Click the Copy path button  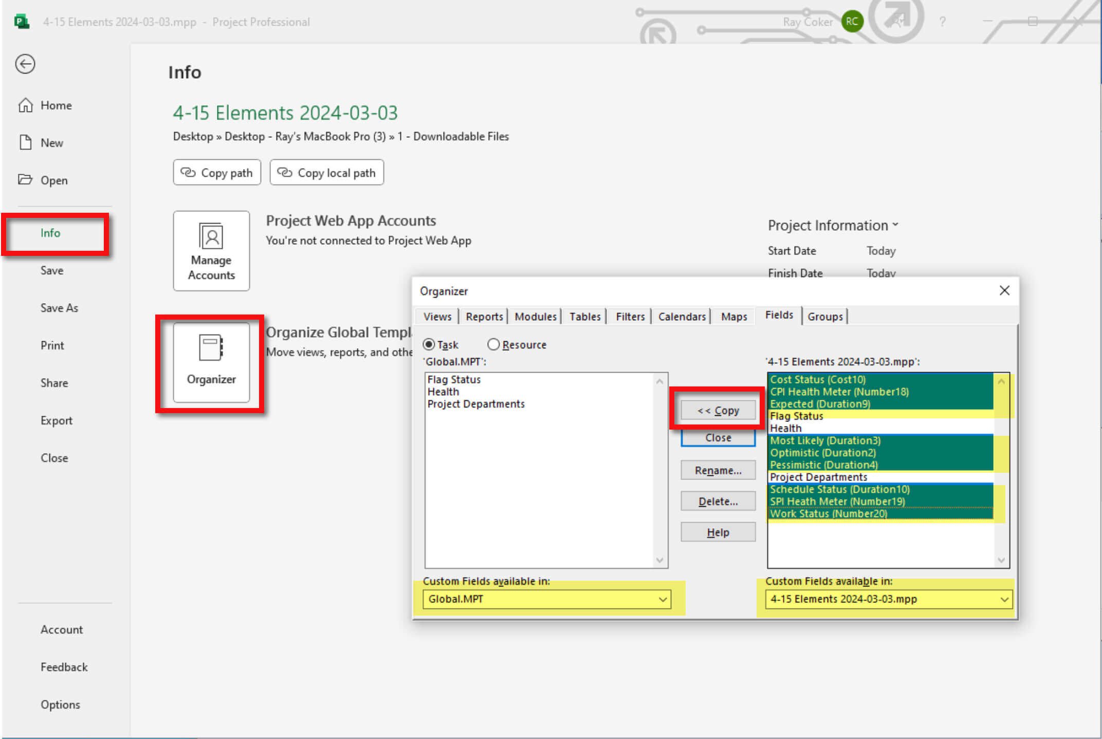(217, 173)
